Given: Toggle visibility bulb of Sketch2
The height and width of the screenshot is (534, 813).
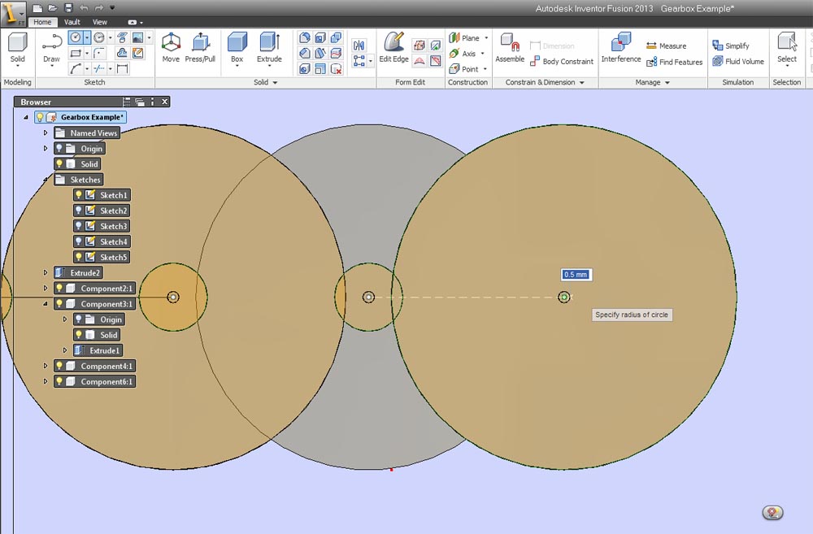Looking at the screenshot, I should pyautogui.click(x=79, y=211).
